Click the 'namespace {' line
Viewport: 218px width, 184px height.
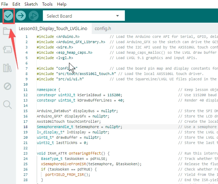click(48, 90)
